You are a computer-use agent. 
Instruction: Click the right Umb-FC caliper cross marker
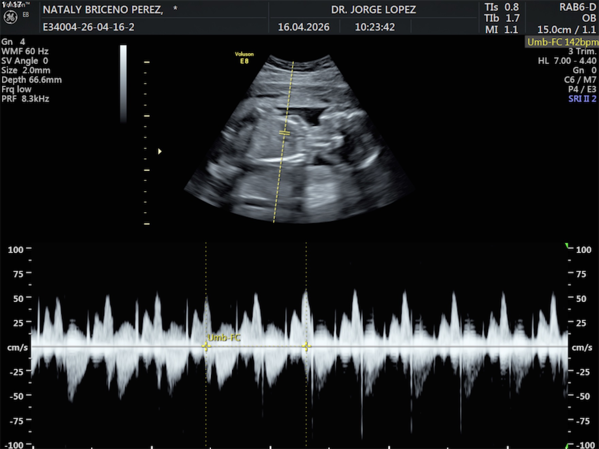(x=306, y=346)
